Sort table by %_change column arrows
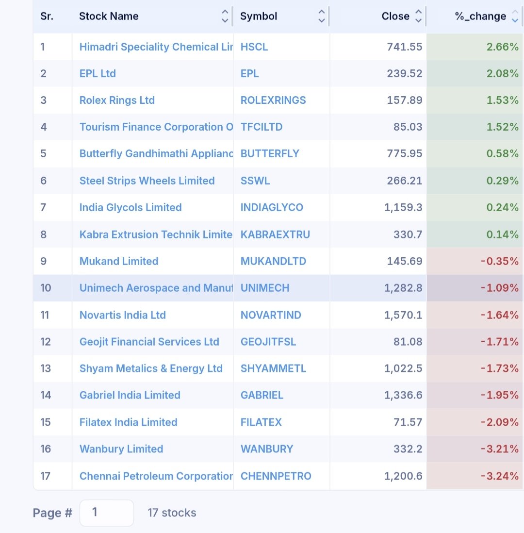The height and width of the screenshot is (533, 524). click(515, 16)
